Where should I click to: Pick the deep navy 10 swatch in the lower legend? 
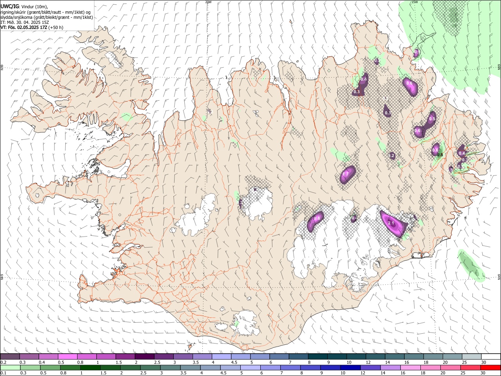pyautogui.click(x=350, y=368)
